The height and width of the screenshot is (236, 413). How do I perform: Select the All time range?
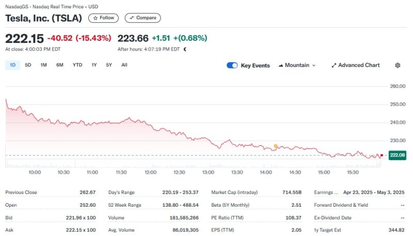point(124,65)
